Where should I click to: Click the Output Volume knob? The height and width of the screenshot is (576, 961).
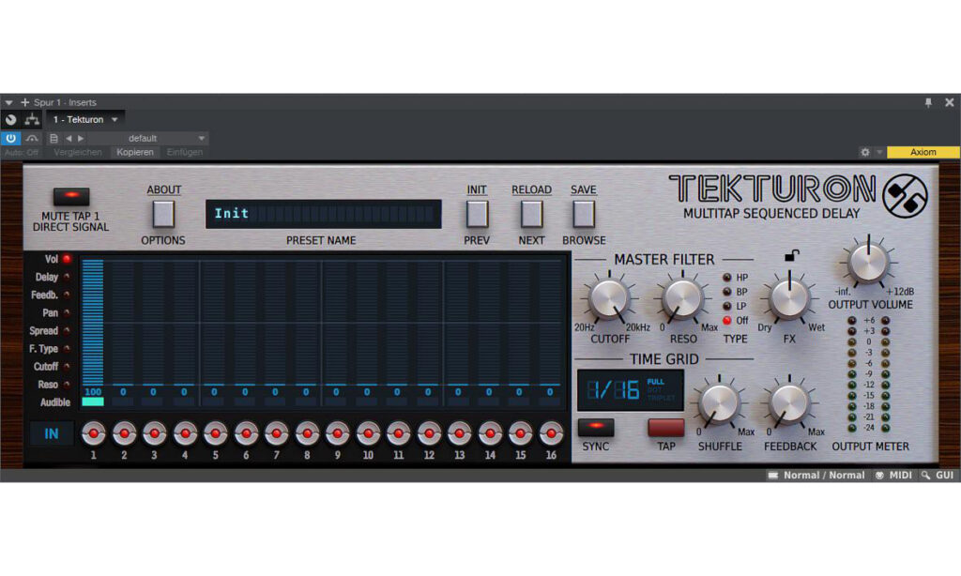868,262
